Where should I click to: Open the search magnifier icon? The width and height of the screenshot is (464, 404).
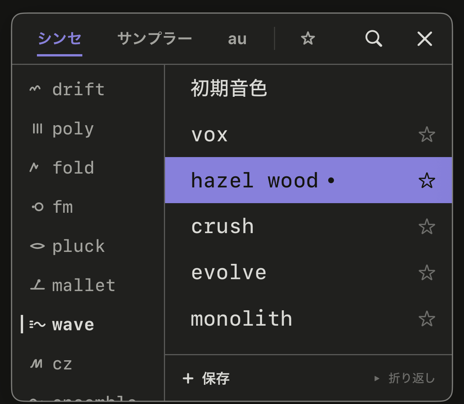tap(374, 39)
